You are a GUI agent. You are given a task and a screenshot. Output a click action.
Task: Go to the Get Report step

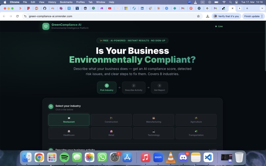pos(159,88)
